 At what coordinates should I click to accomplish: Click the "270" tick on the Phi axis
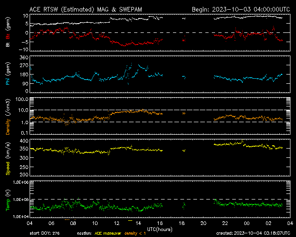point(24,65)
